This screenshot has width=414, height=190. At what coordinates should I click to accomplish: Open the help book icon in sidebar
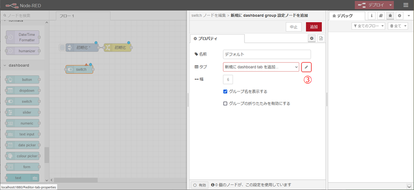380,15
